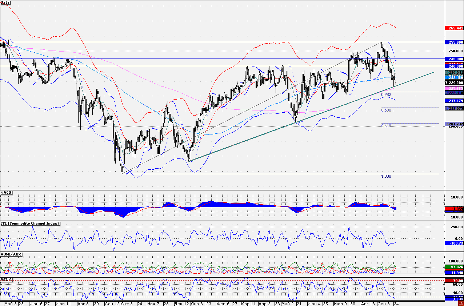464x306 pixels.
Task: Click the current price 229.200 marker
Action: (454, 82)
